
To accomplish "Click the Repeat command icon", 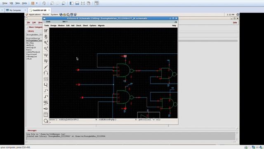I will tap(46, 121).
